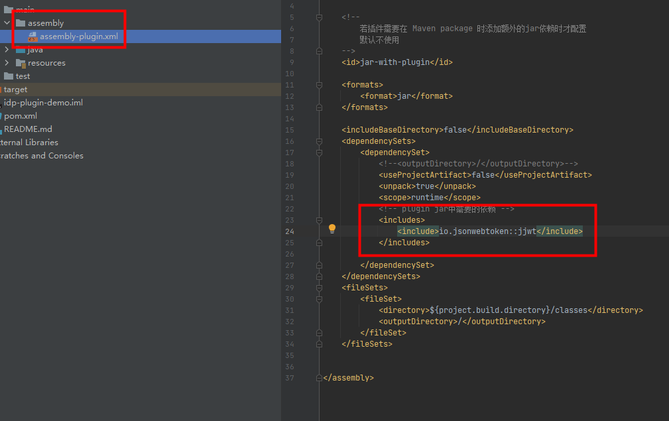Fold the formats tag at line 11
The image size is (669, 421).
(x=320, y=85)
